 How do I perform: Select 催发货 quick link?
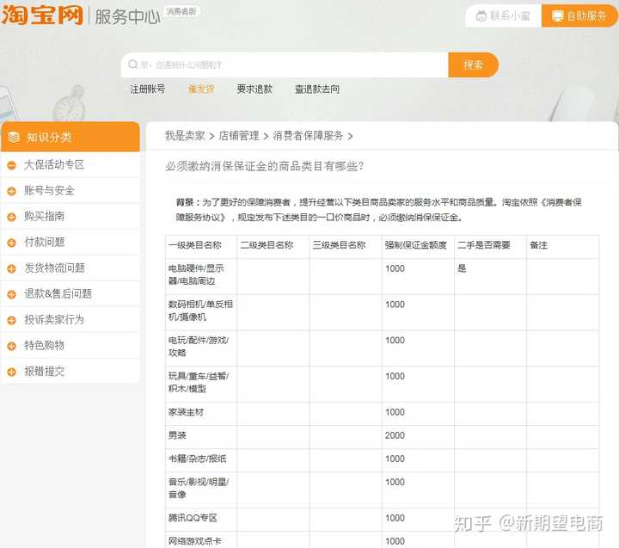coord(201,89)
